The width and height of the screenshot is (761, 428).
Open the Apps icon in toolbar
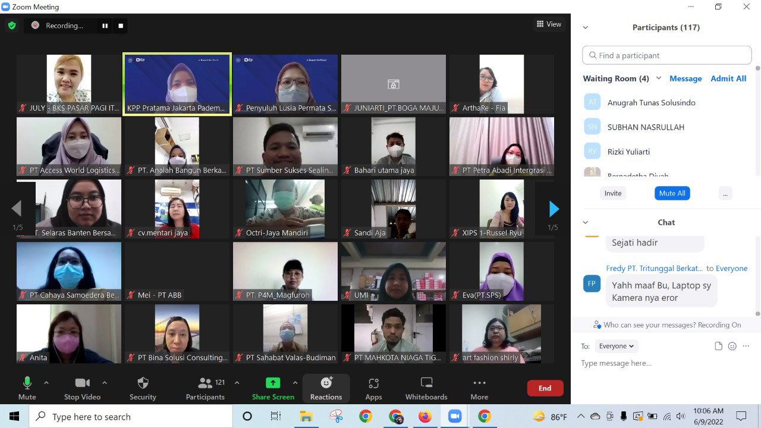tap(373, 383)
